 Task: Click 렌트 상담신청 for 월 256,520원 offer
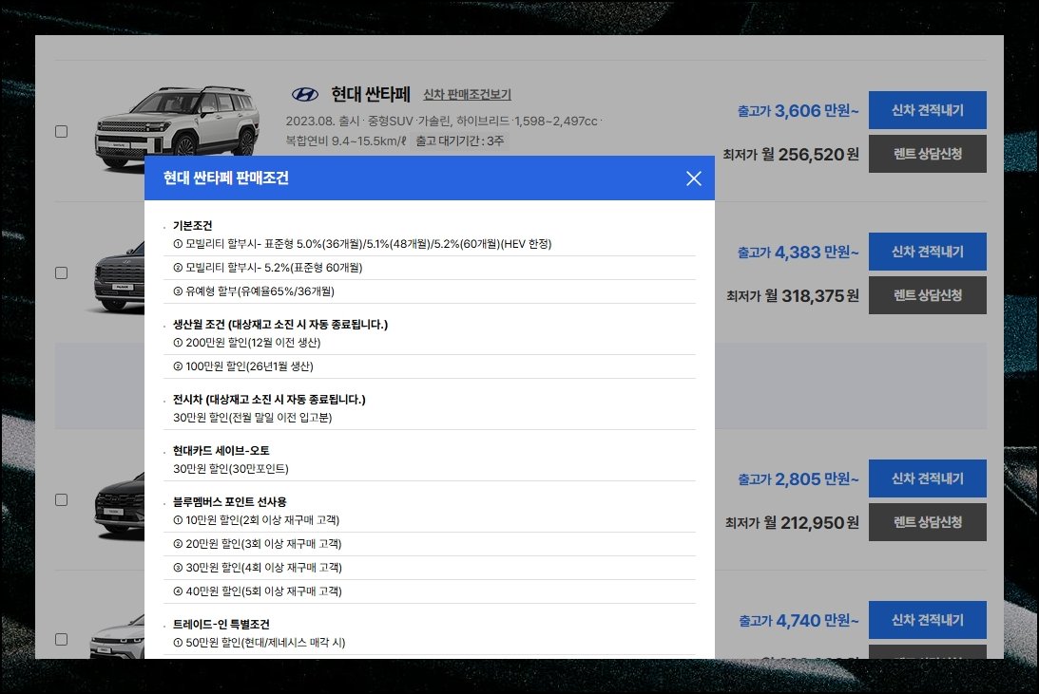[x=927, y=154]
